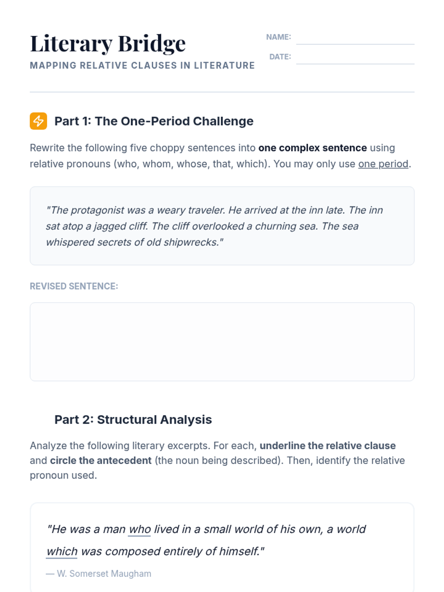This screenshot has height=592, width=444.
Task: Click the "Mapping Relative Clauses in Literature" subtitle
Action: pos(142,65)
